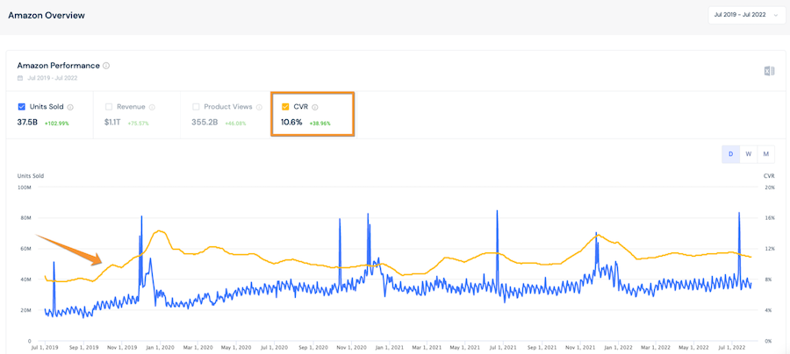Click the +75.57% change label
The height and width of the screenshot is (354, 790).
click(139, 124)
